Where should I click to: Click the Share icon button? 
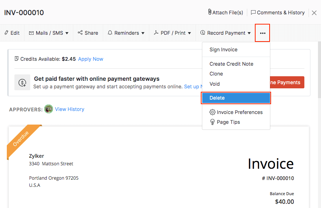tap(80, 33)
